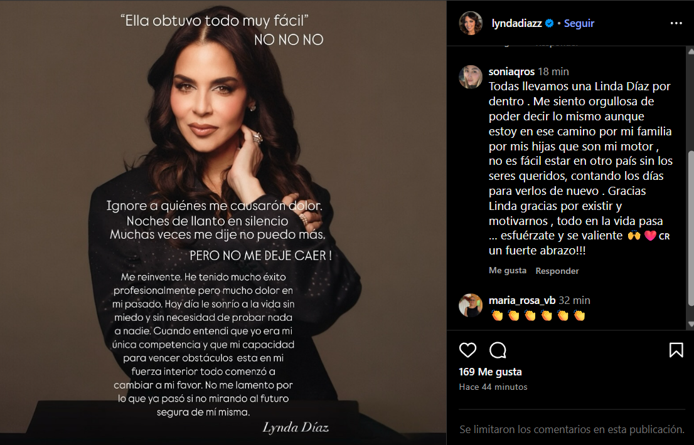The width and height of the screenshot is (694, 445).
Task: Visit the soniaqros username link
Action: (511, 71)
